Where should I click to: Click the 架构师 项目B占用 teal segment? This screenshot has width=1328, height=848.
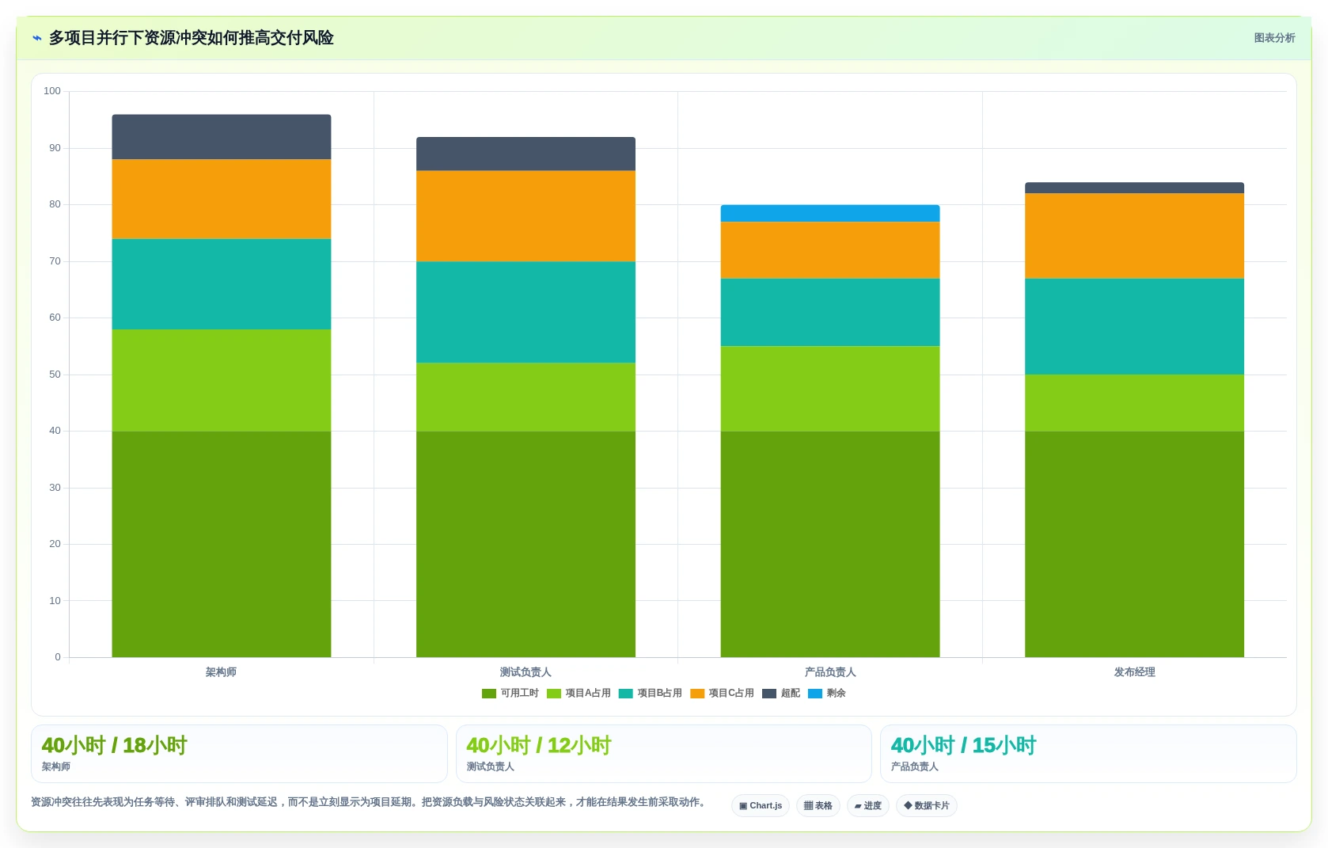(x=222, y=284)
